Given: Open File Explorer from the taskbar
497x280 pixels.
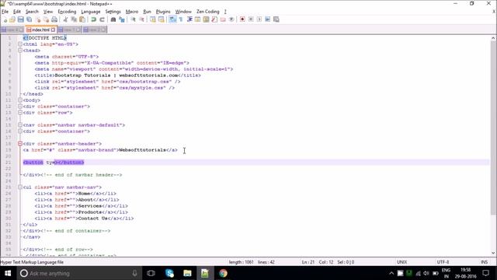Looking at the screenshot, I should coord(187,273).
